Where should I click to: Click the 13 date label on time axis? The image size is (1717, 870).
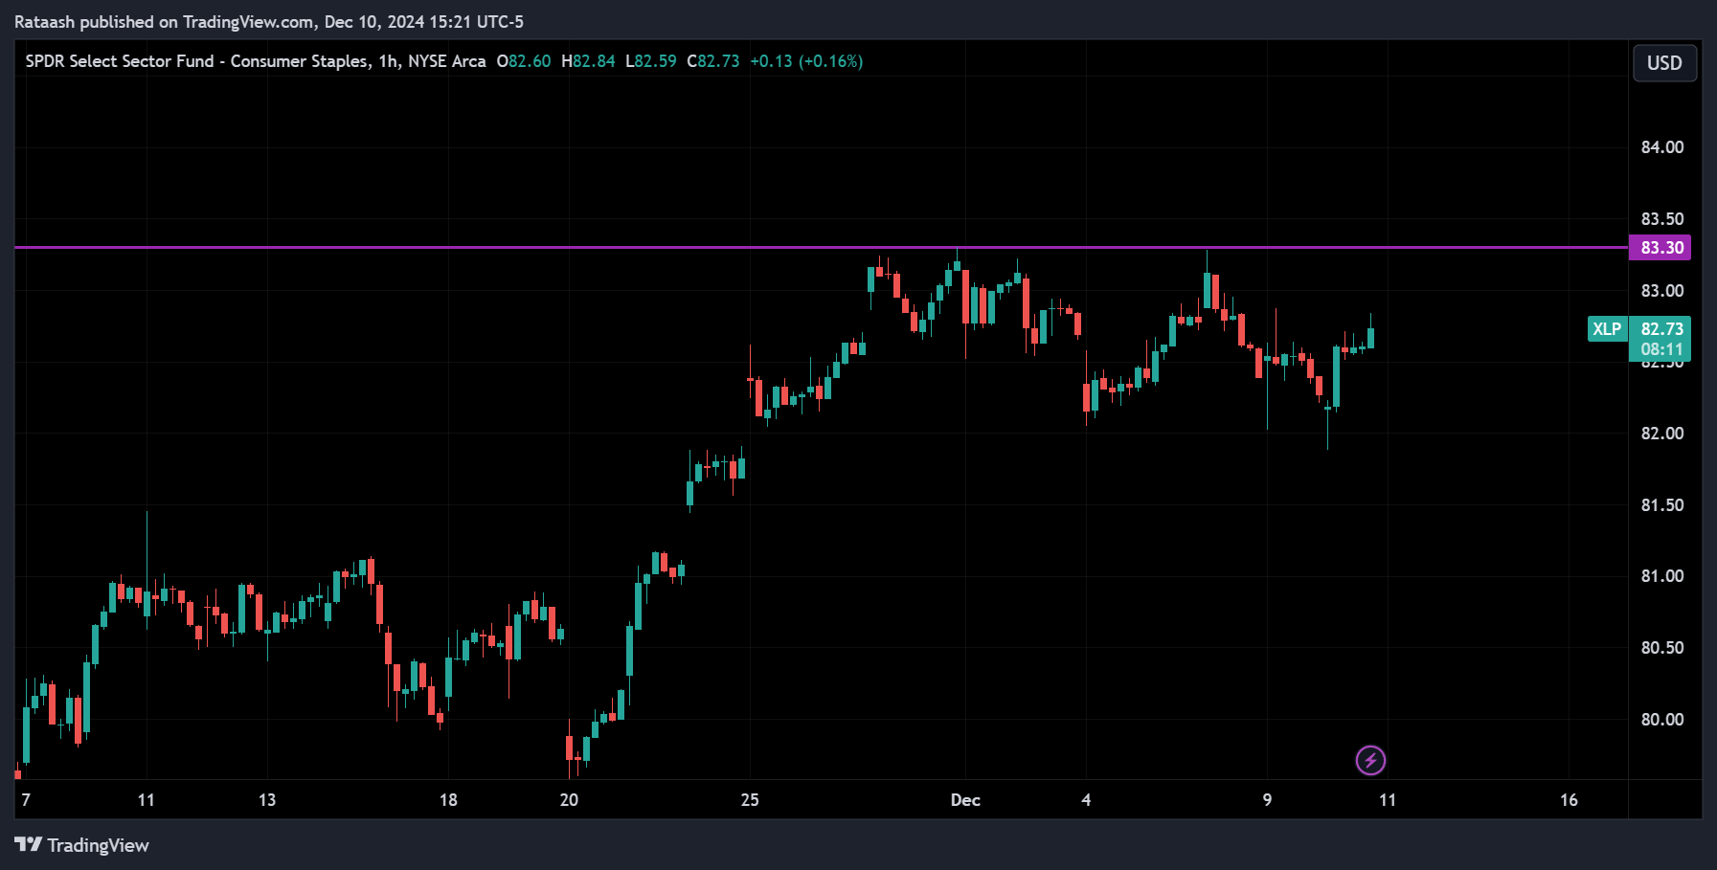tap(267, 800)
